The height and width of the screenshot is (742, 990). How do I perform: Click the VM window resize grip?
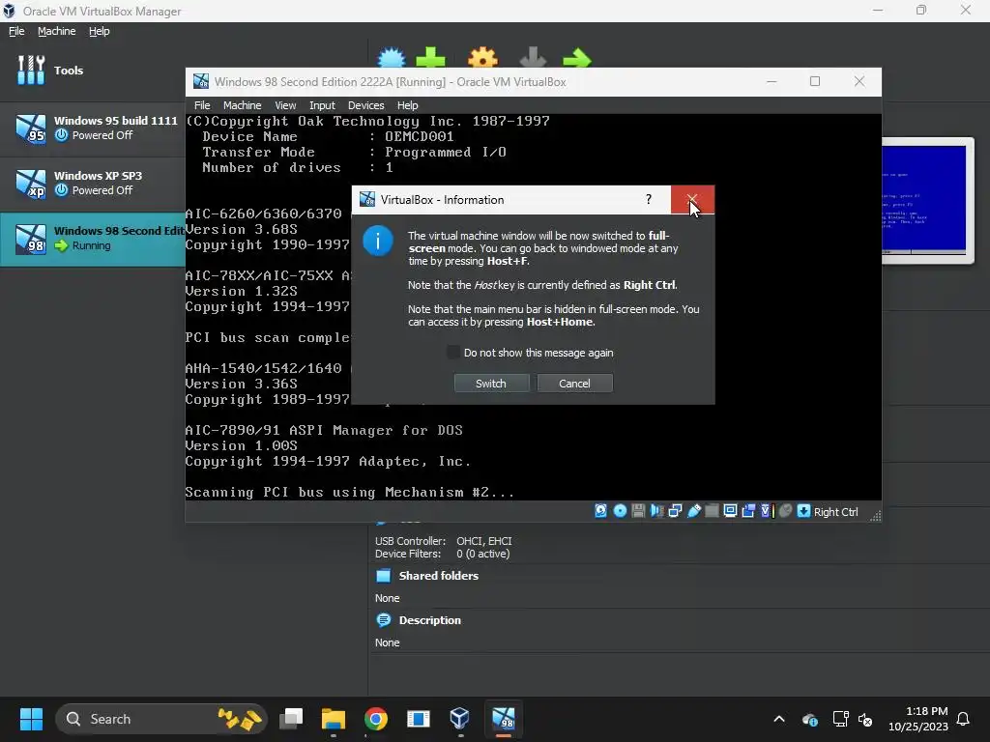(x=875, y=516)
